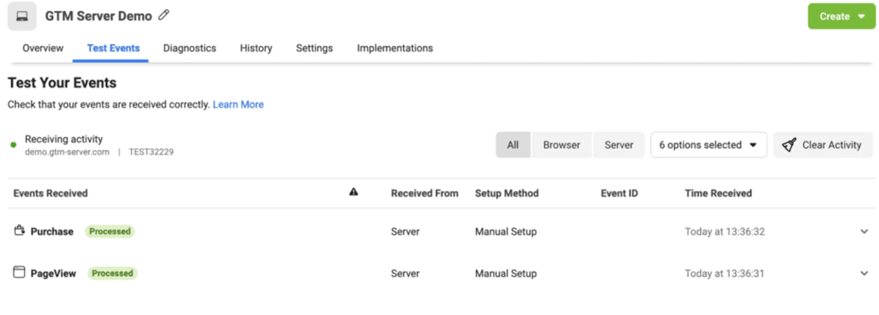Screen dimensions: 879x315
Task: Filter events to show All sources
Action: click(512, 145)
